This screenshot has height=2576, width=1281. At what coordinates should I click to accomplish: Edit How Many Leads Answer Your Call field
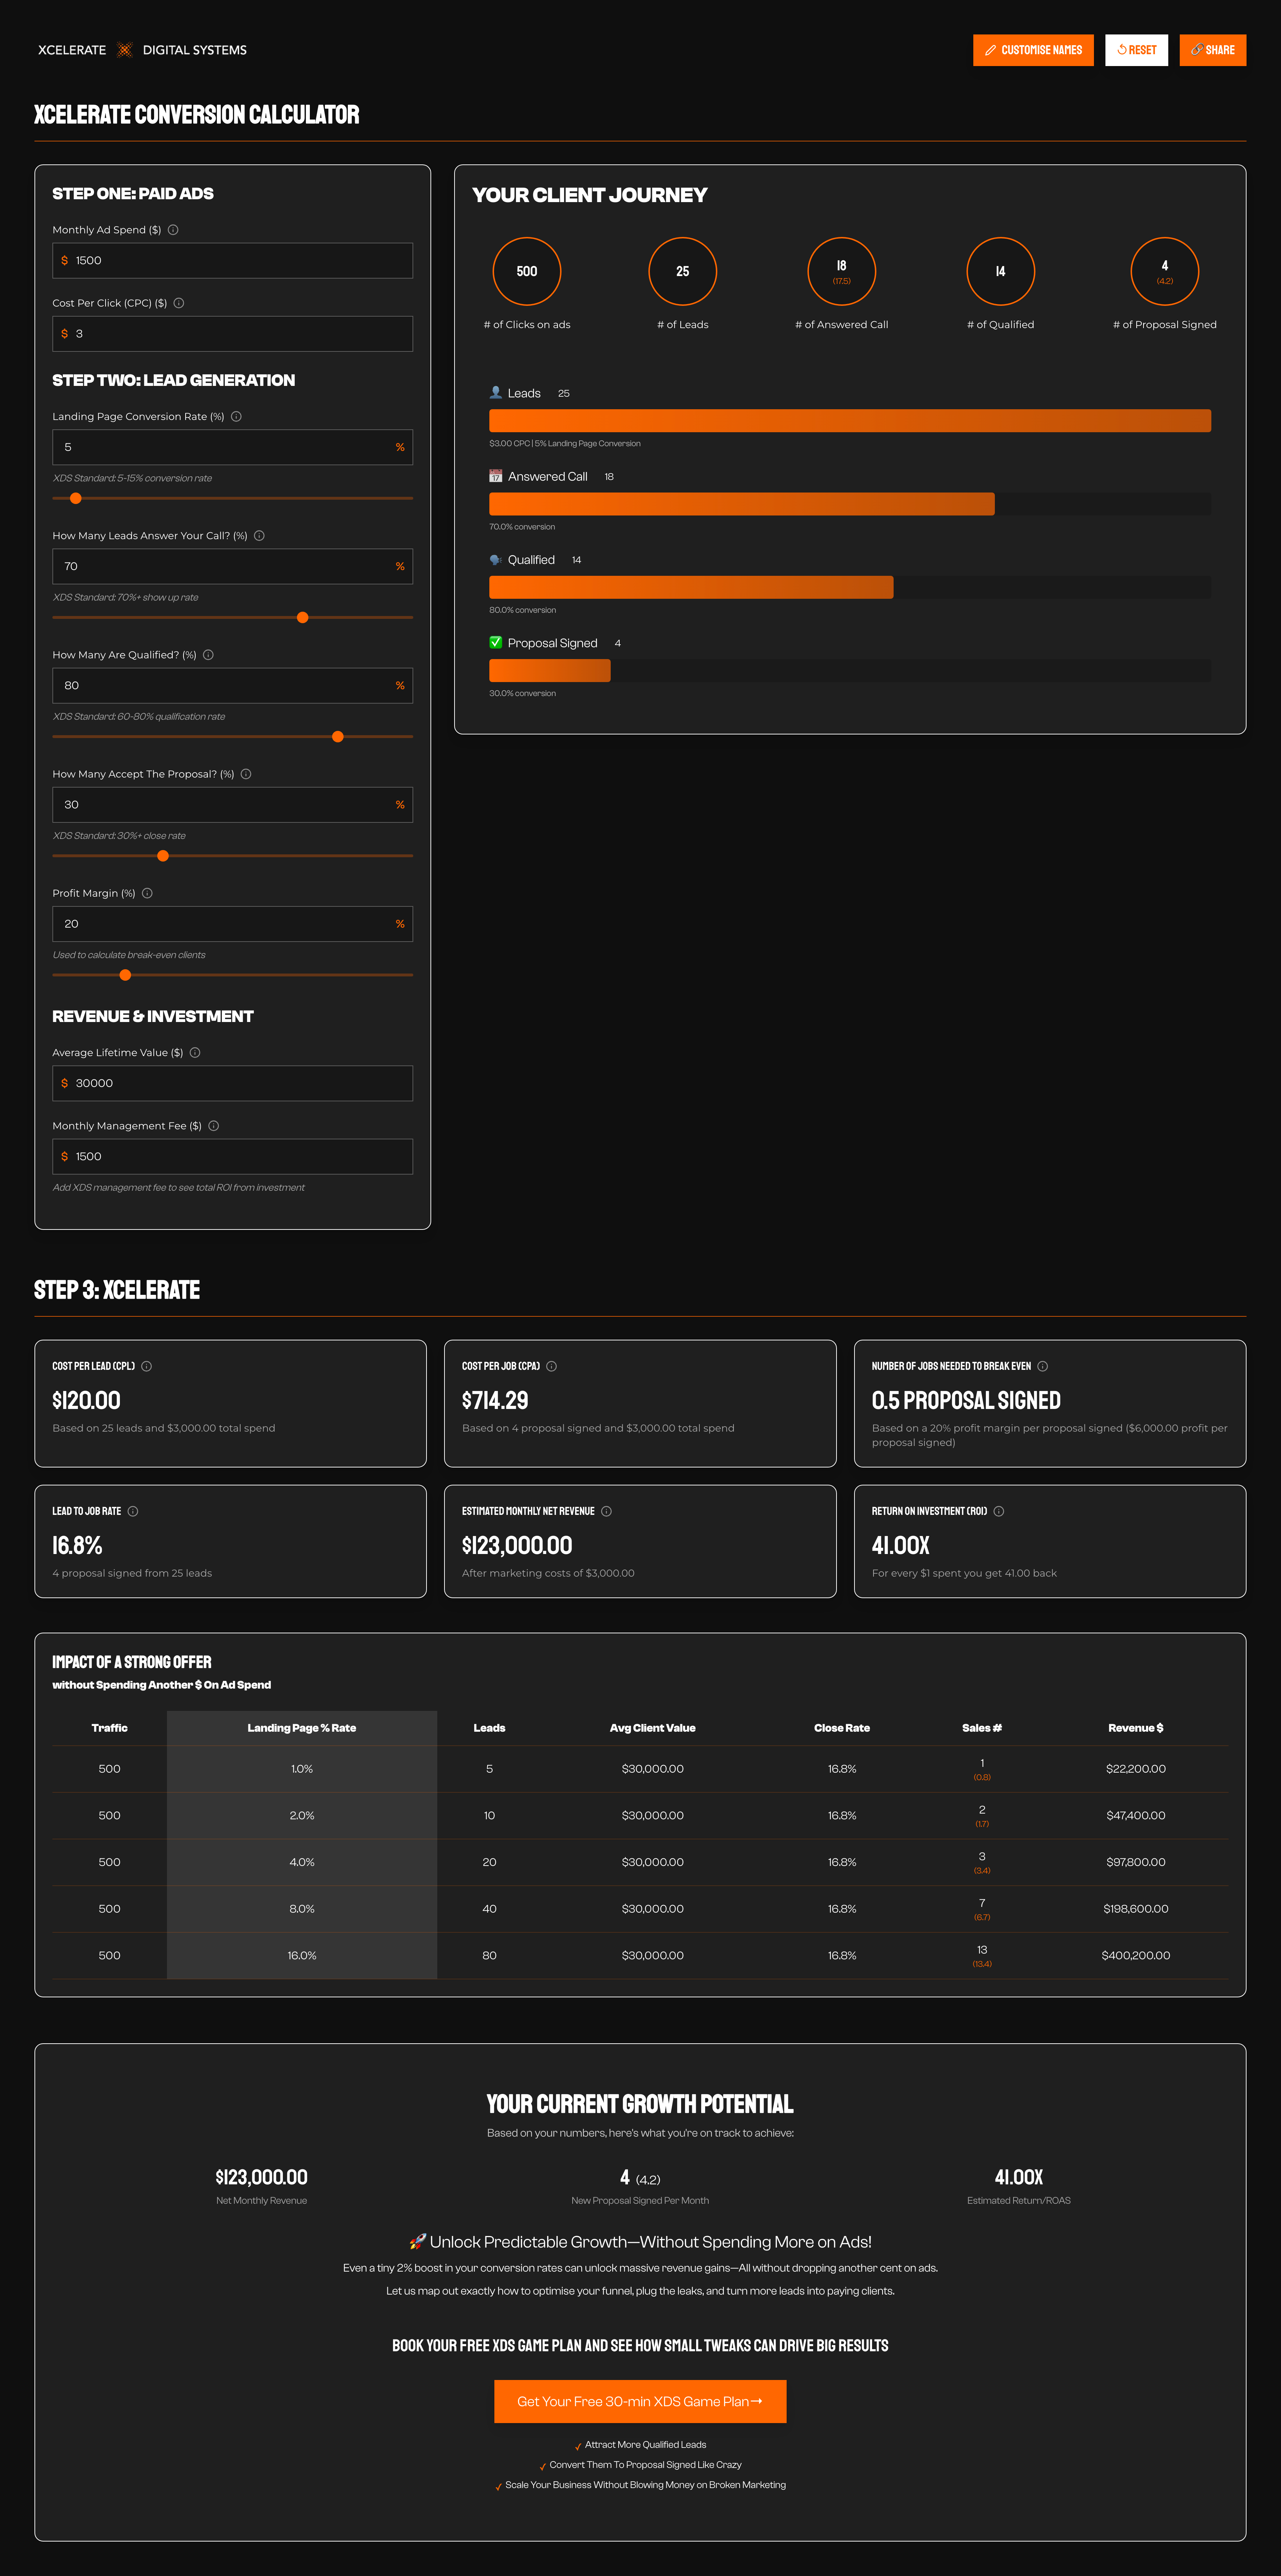pos(232,566)
